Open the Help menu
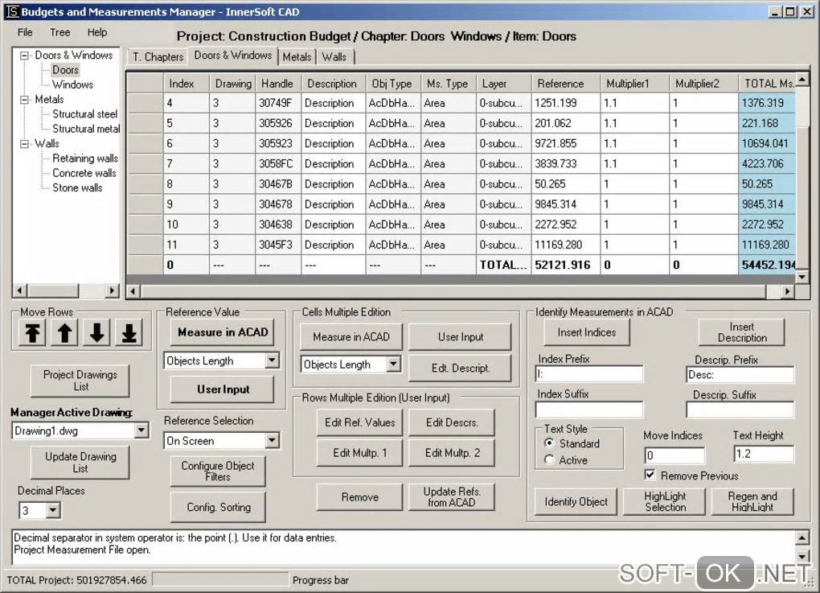 coord(97,32)
